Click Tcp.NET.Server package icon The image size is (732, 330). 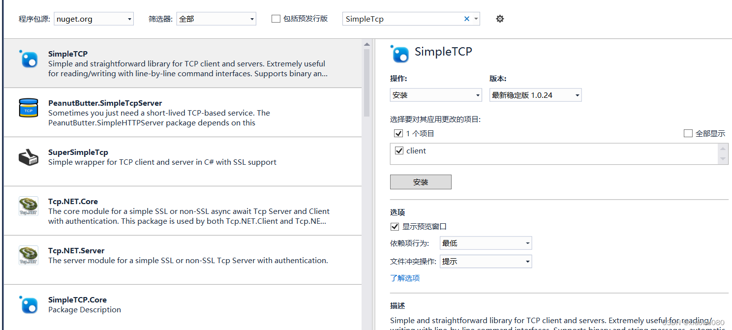click(28, 256)
